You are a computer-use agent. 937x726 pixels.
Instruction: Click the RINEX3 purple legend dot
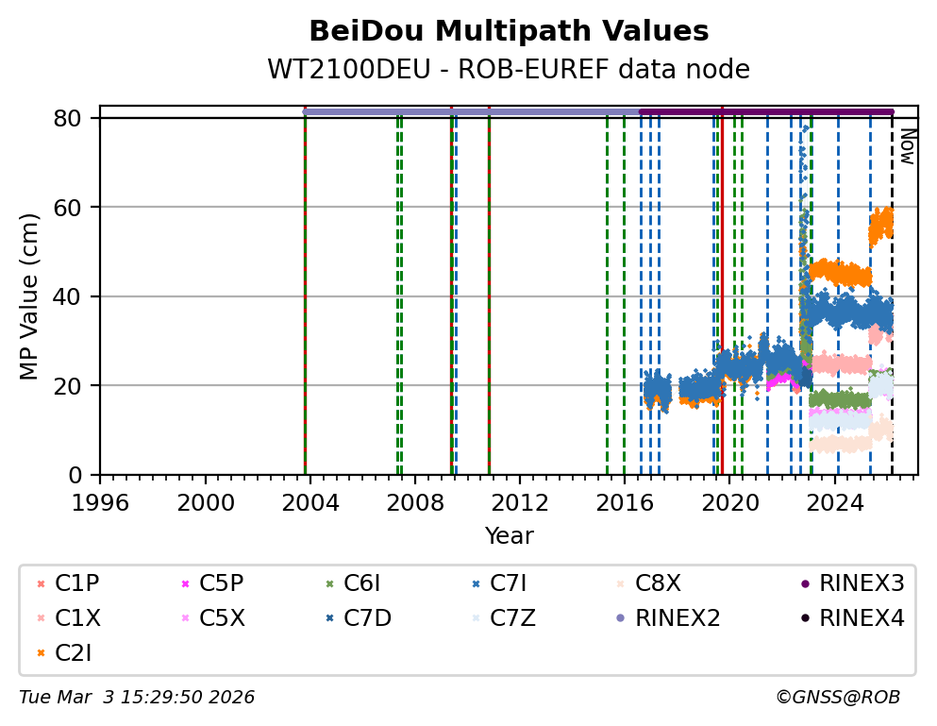coord(804,584)
